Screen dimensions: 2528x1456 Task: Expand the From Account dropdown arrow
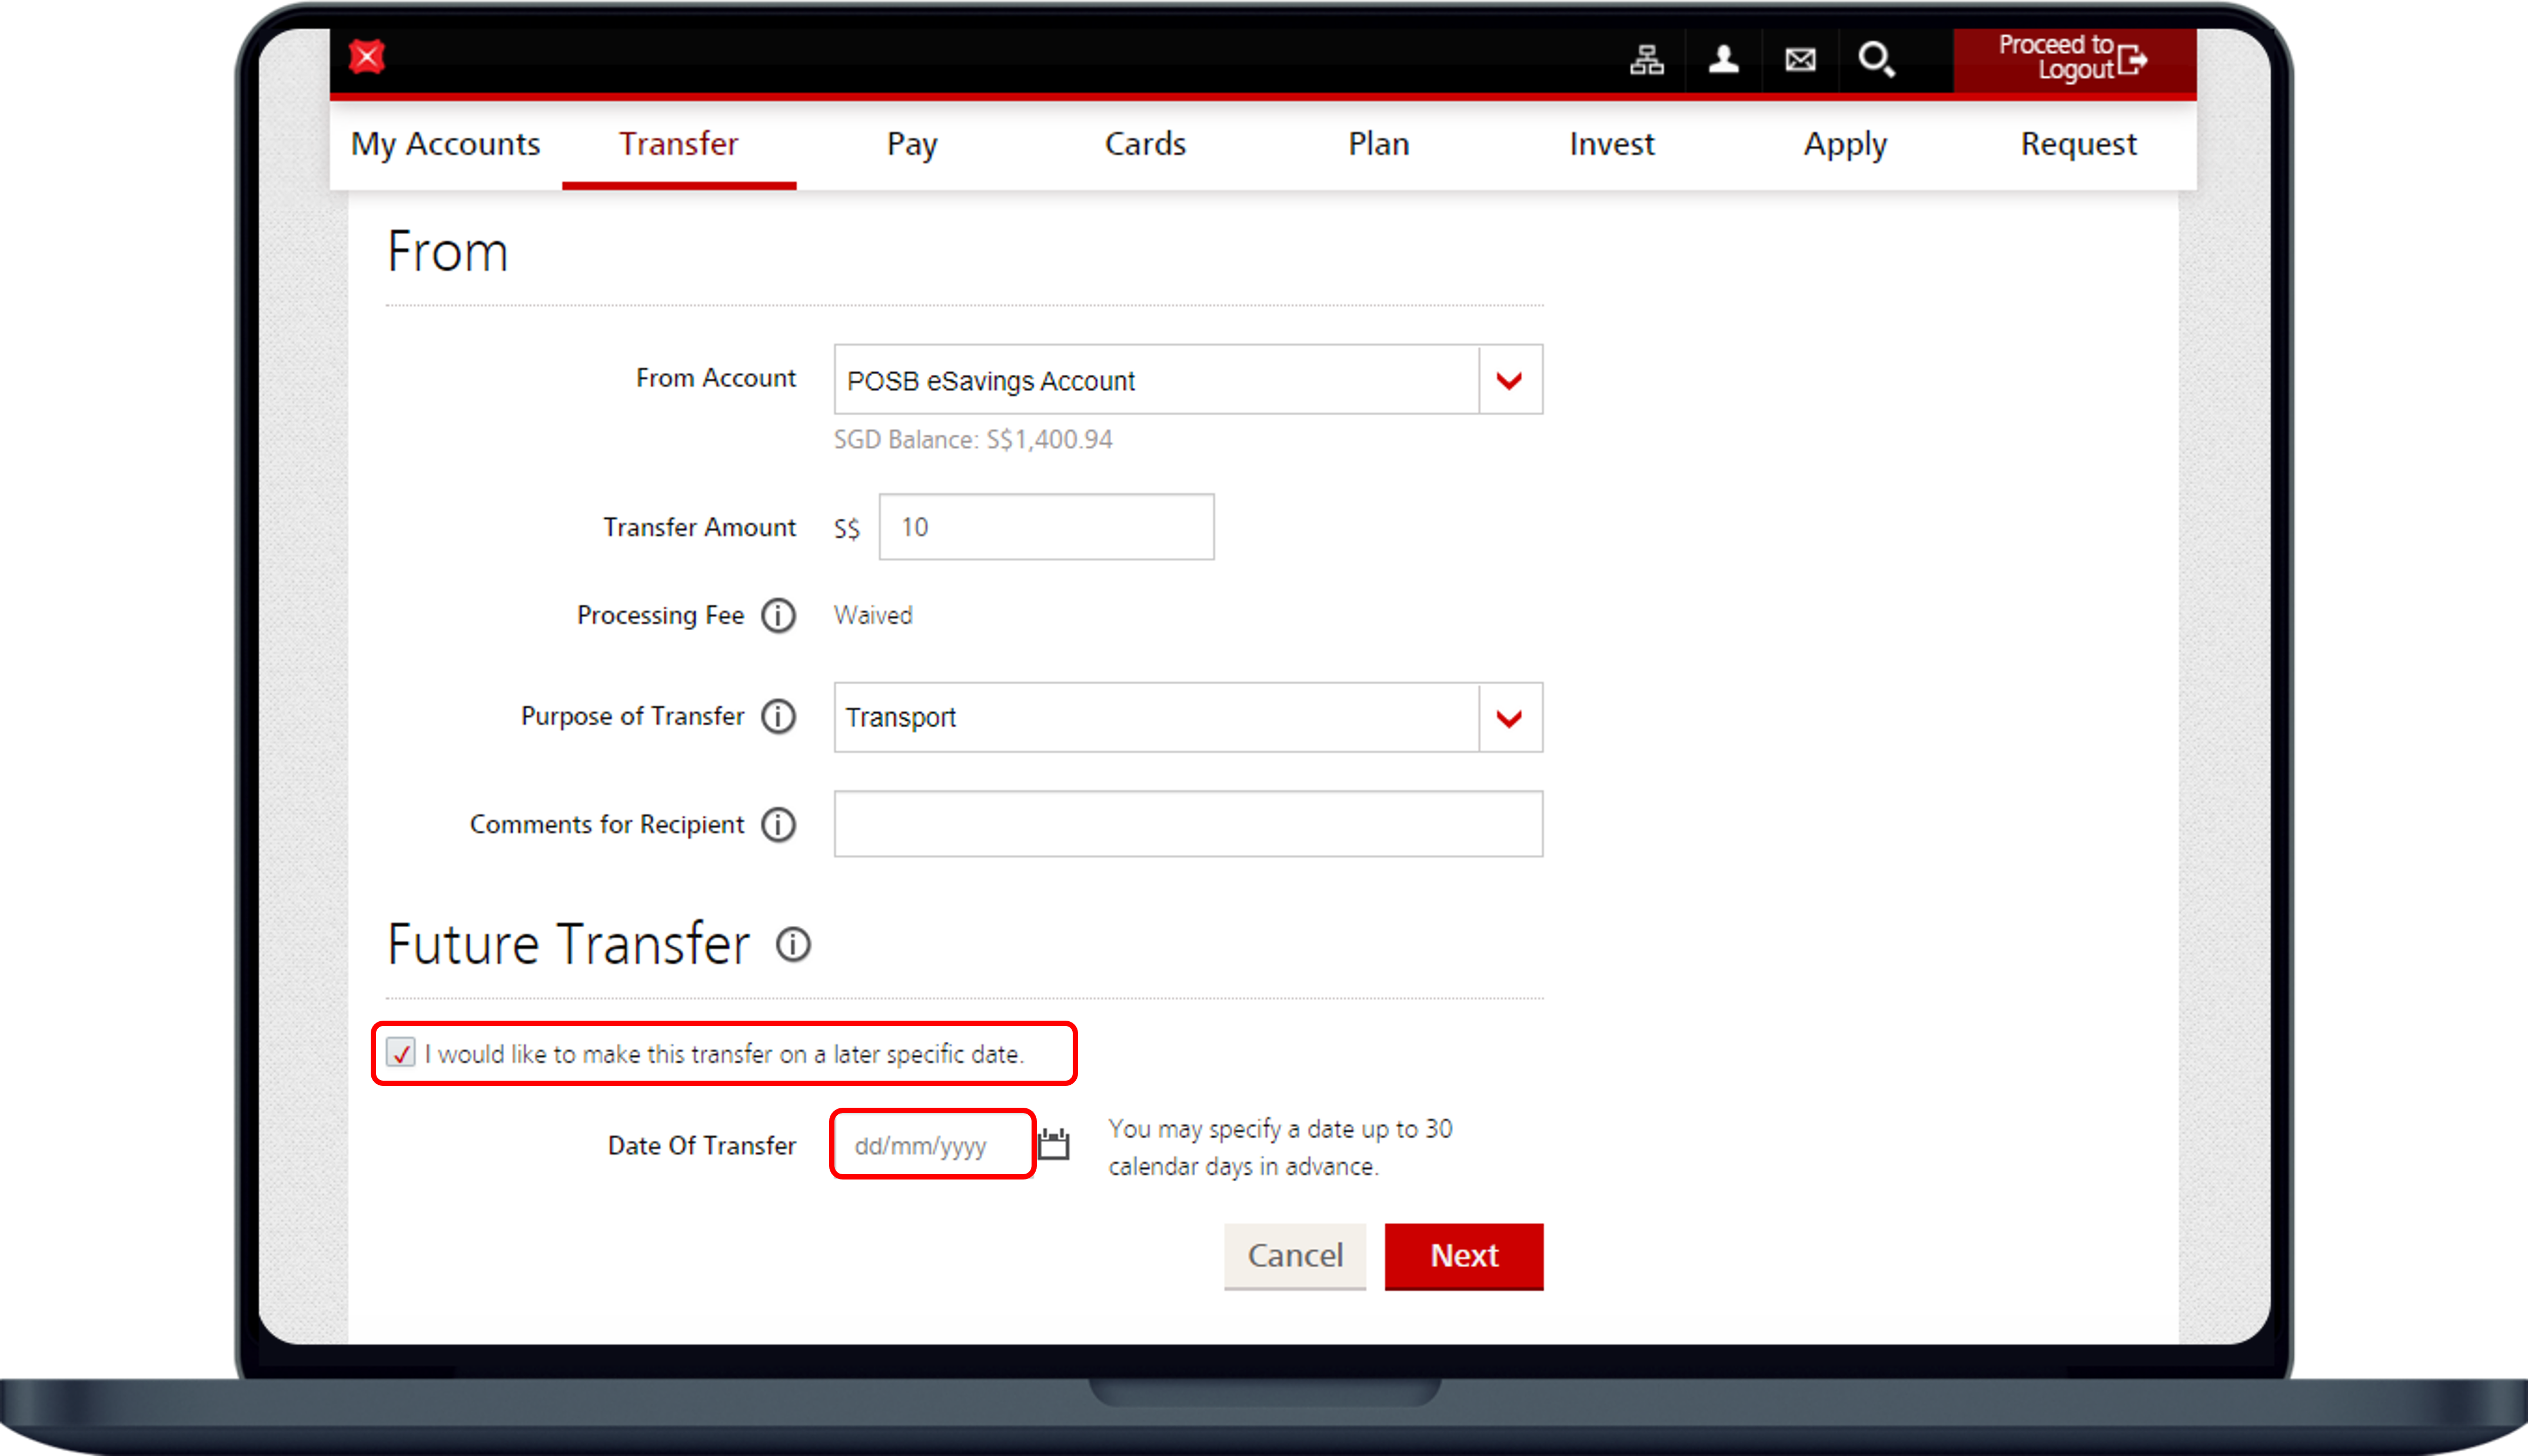[1510, 380]
